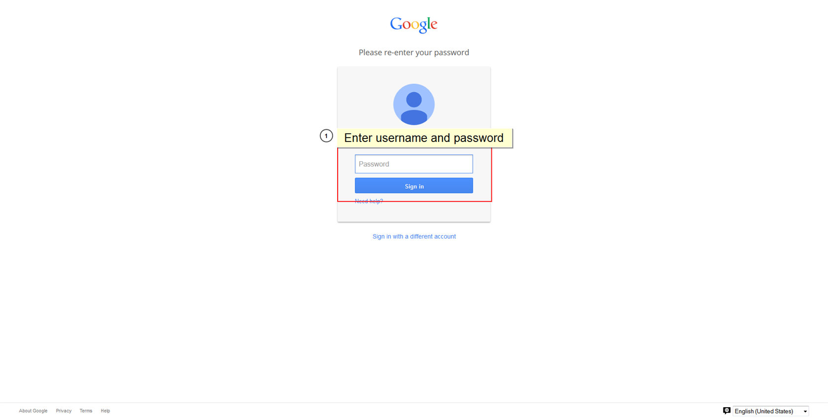Click the gray card area below Need help
The width and height of the screenshot is (828, 418).
(x=414, y=212)
